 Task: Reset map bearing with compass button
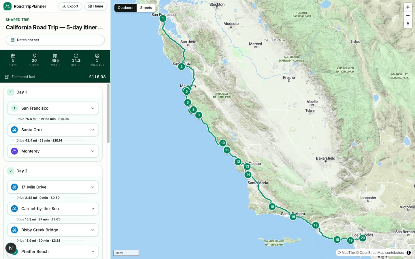click(408, 24)
